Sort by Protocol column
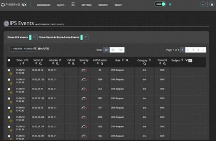 (x=160, y=63)
